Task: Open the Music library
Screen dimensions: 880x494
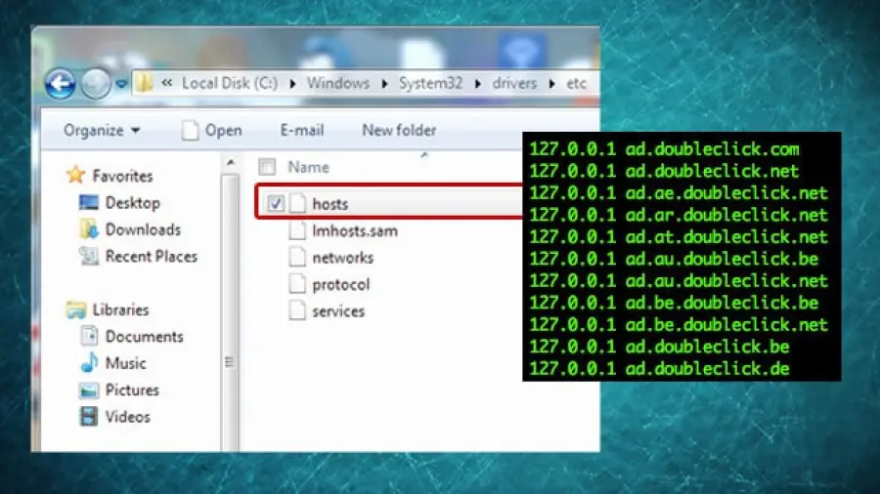Action: point(126,363)
